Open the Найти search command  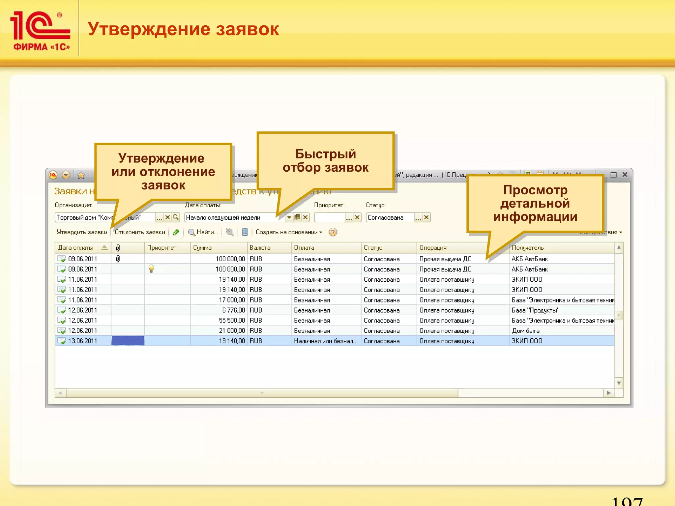(203, 232)
